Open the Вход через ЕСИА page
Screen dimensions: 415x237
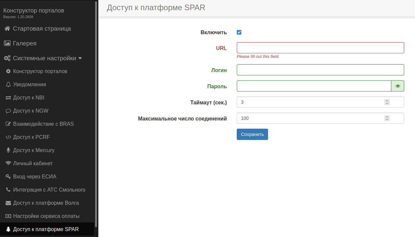pyautogui.click(x=47, y=176)
